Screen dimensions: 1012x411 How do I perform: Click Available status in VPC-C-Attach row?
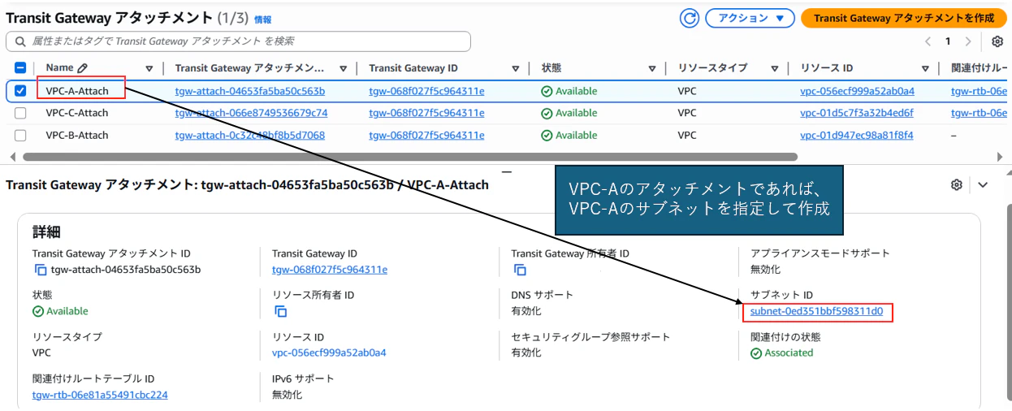tap(569, 113)
